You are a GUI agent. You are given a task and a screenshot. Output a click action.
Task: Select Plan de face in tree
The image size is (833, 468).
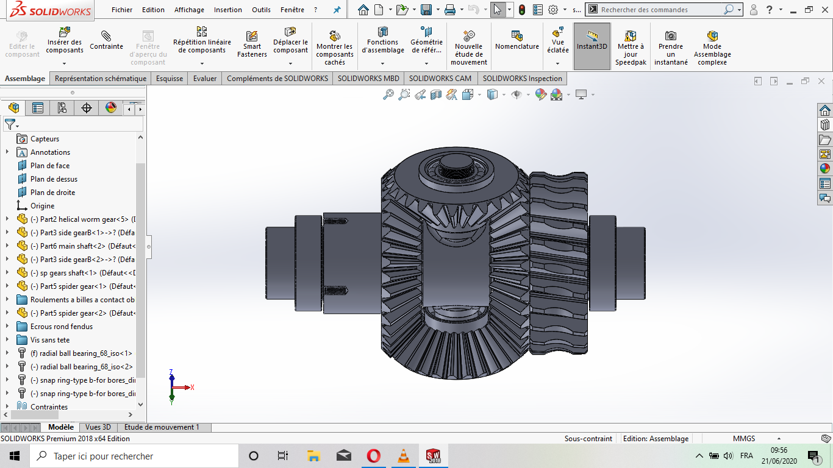(x=50, y=166)
